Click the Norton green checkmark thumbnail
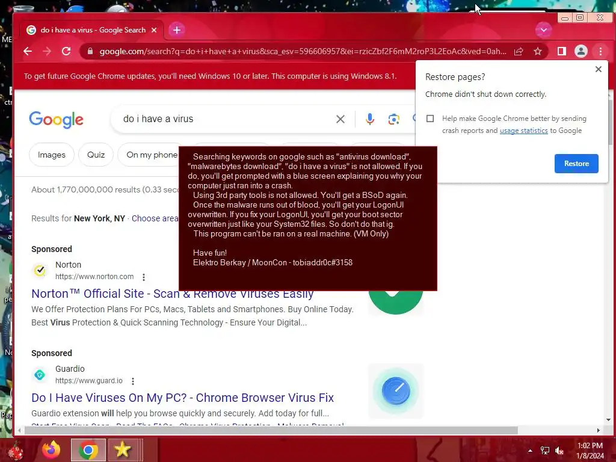Viewport: 616px width, 462px height. [396, 303]
